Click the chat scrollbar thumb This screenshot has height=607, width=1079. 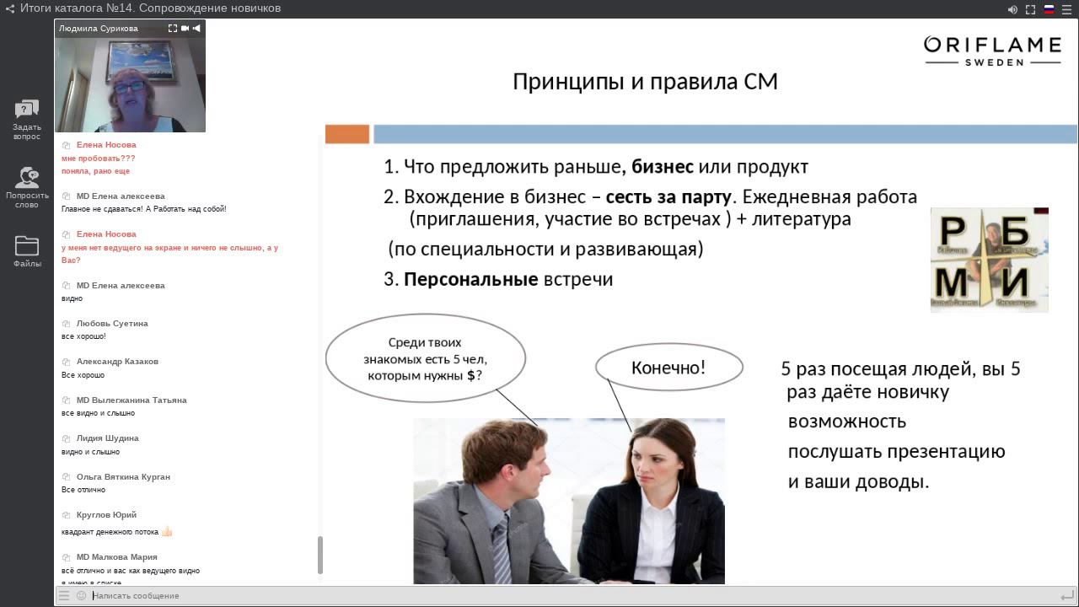click(319, 555)
